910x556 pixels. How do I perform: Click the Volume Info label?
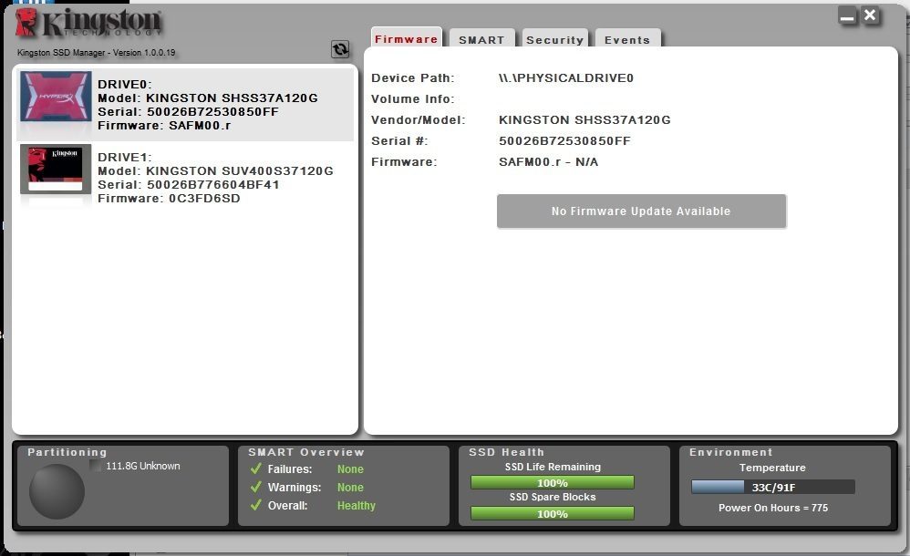(413, 99)
